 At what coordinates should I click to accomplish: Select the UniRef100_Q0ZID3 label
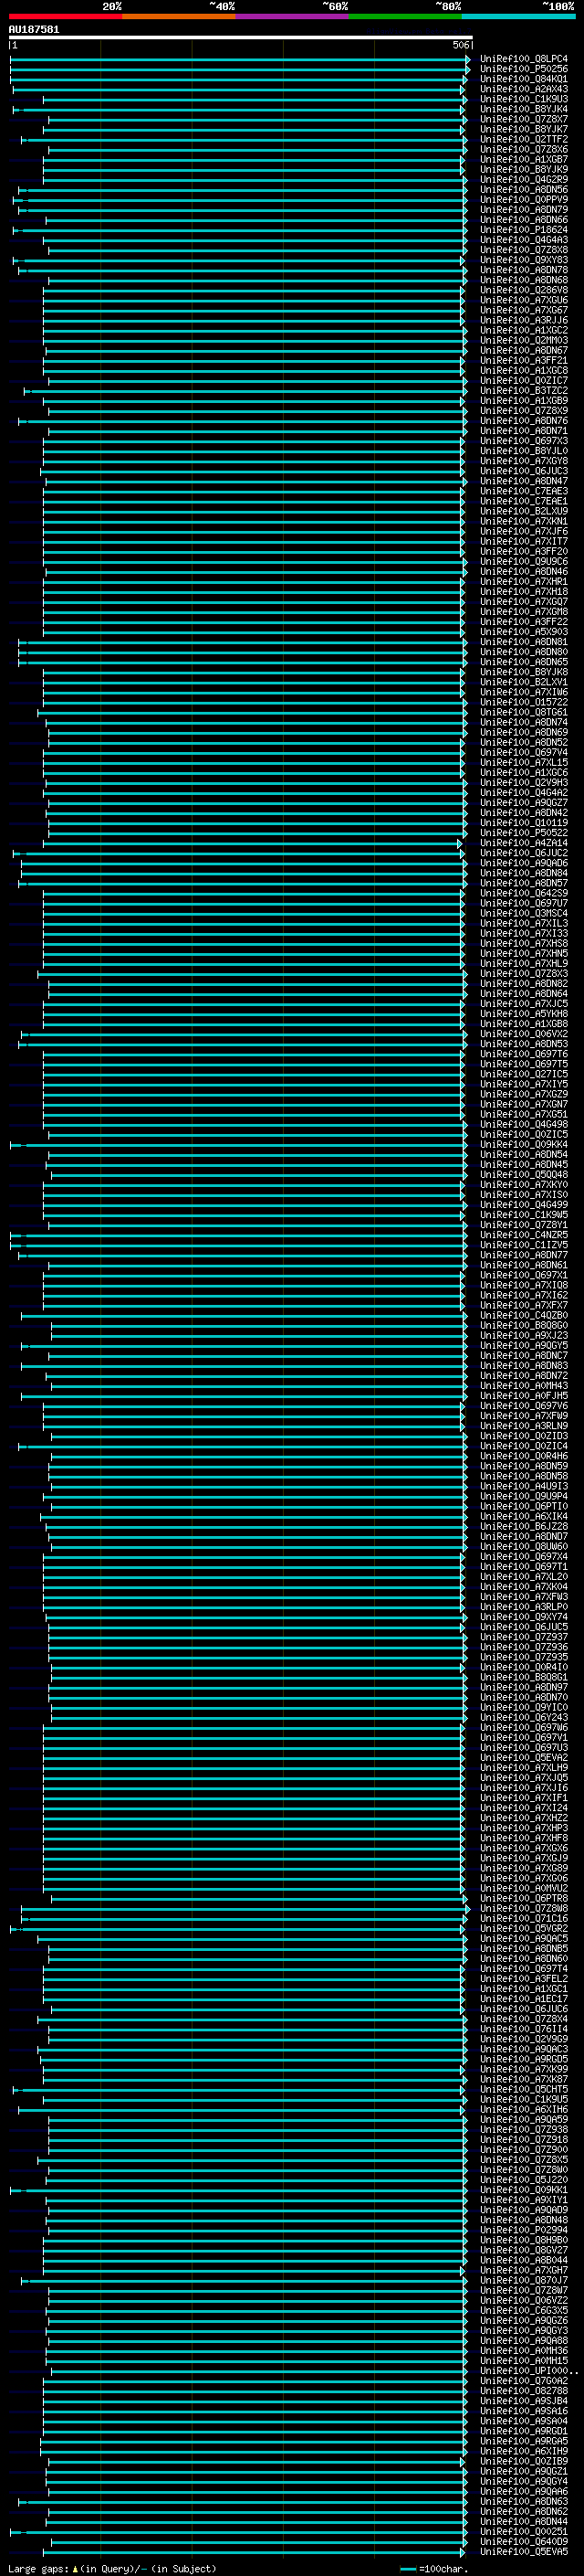524,1436
